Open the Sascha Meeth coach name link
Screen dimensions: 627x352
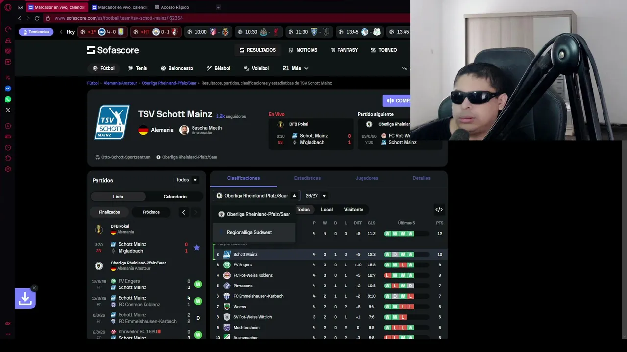(207, 128)
